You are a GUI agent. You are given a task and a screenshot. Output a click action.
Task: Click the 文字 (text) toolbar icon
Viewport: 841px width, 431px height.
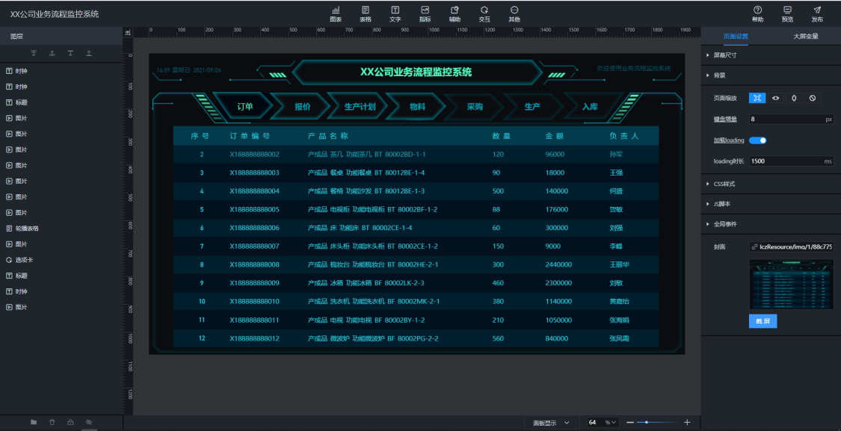tap(395, 13)
